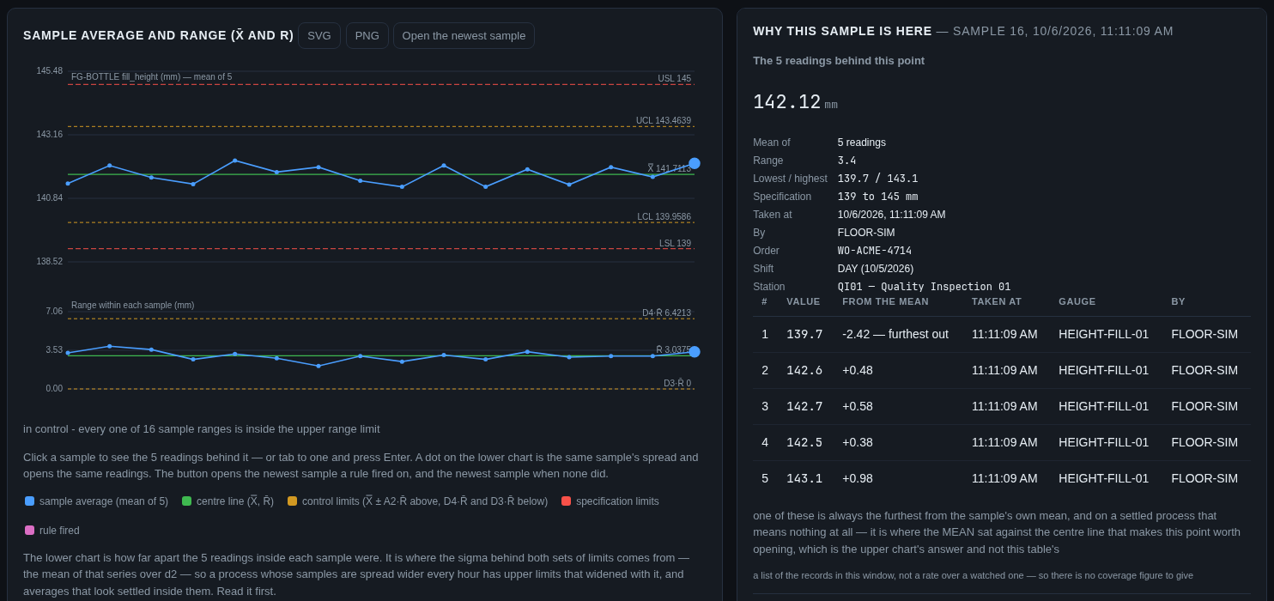Click the "LCL 139.9586" chart label
This screenshot has width=1274, height=601.
click(x=664, y=217)
